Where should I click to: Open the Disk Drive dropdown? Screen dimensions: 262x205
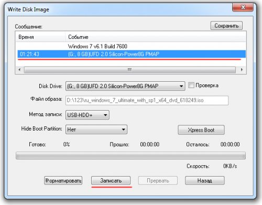coord(125,86)
